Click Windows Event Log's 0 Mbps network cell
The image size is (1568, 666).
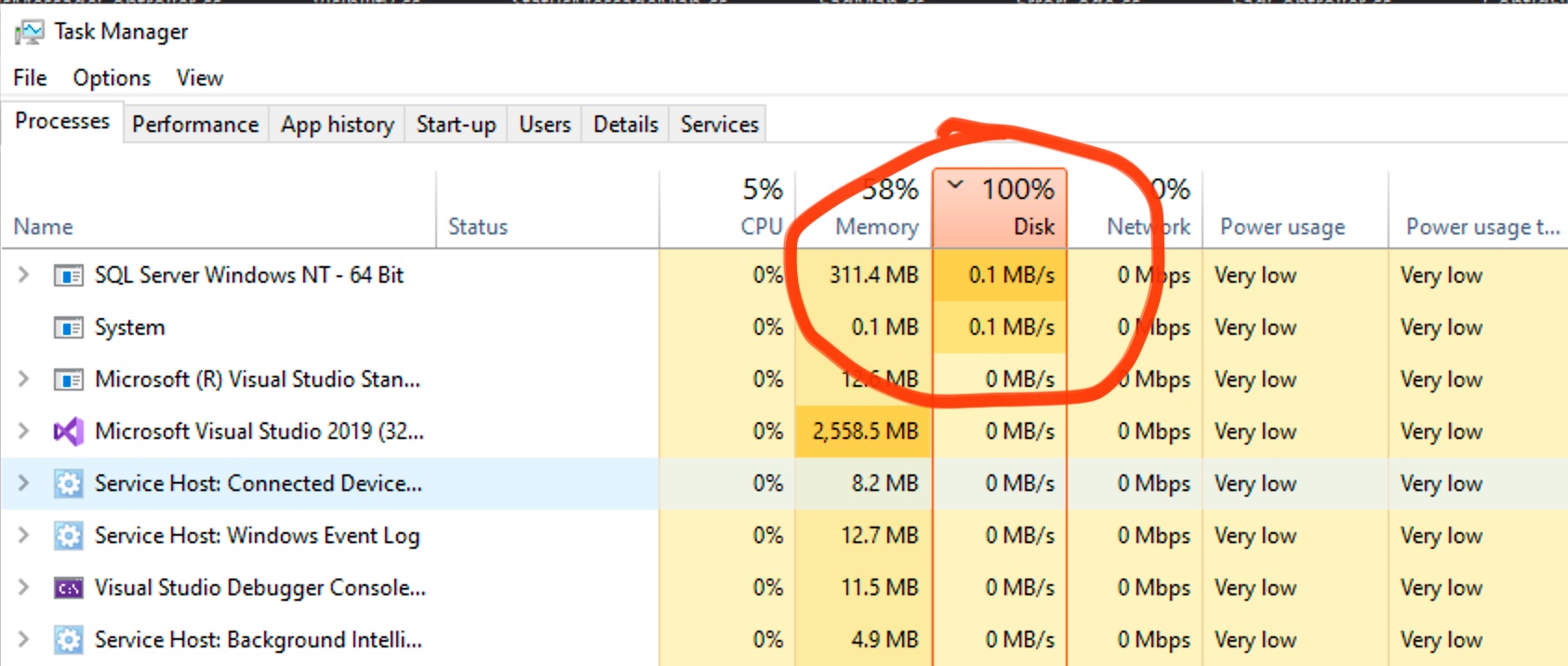pyautogui.click(x=1135, y=536)
